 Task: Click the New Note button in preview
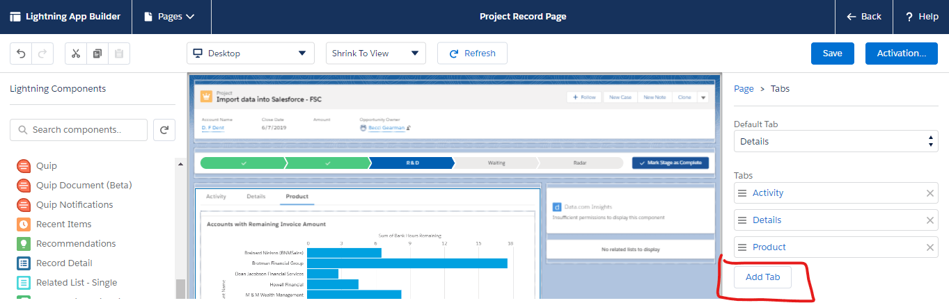pos(654,97)
